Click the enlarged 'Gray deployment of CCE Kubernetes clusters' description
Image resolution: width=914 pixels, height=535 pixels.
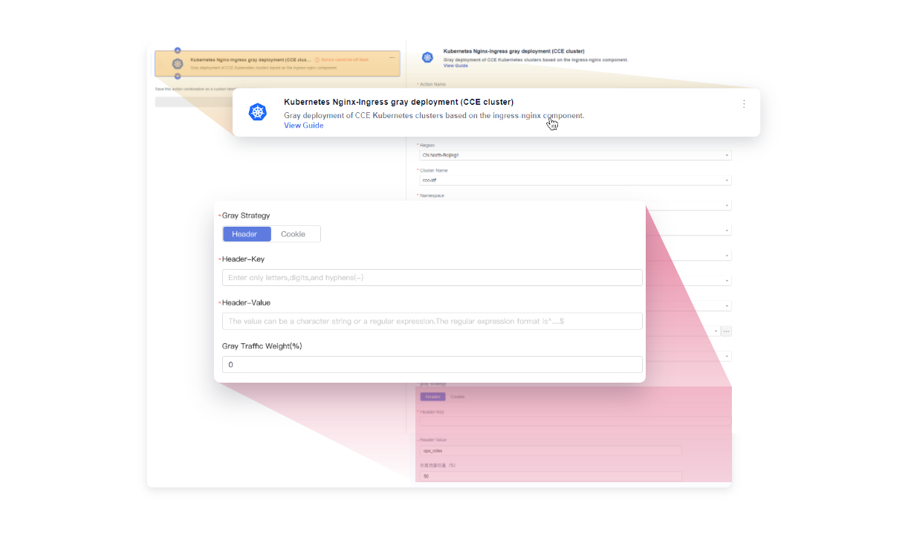point(434,116)
